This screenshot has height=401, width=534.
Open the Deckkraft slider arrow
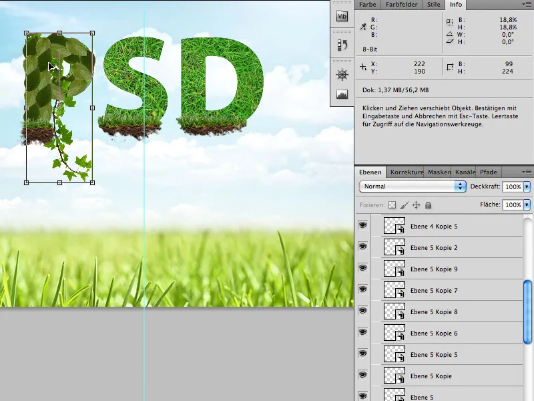[527, 186]
